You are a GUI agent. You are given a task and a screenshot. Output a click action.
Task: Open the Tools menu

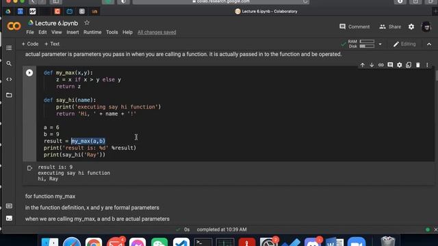click(112, 32)
